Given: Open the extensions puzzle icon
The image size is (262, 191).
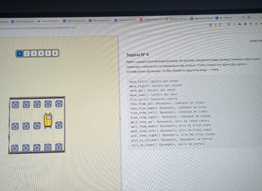Looking at the screenshot, I should click(245, 24).
